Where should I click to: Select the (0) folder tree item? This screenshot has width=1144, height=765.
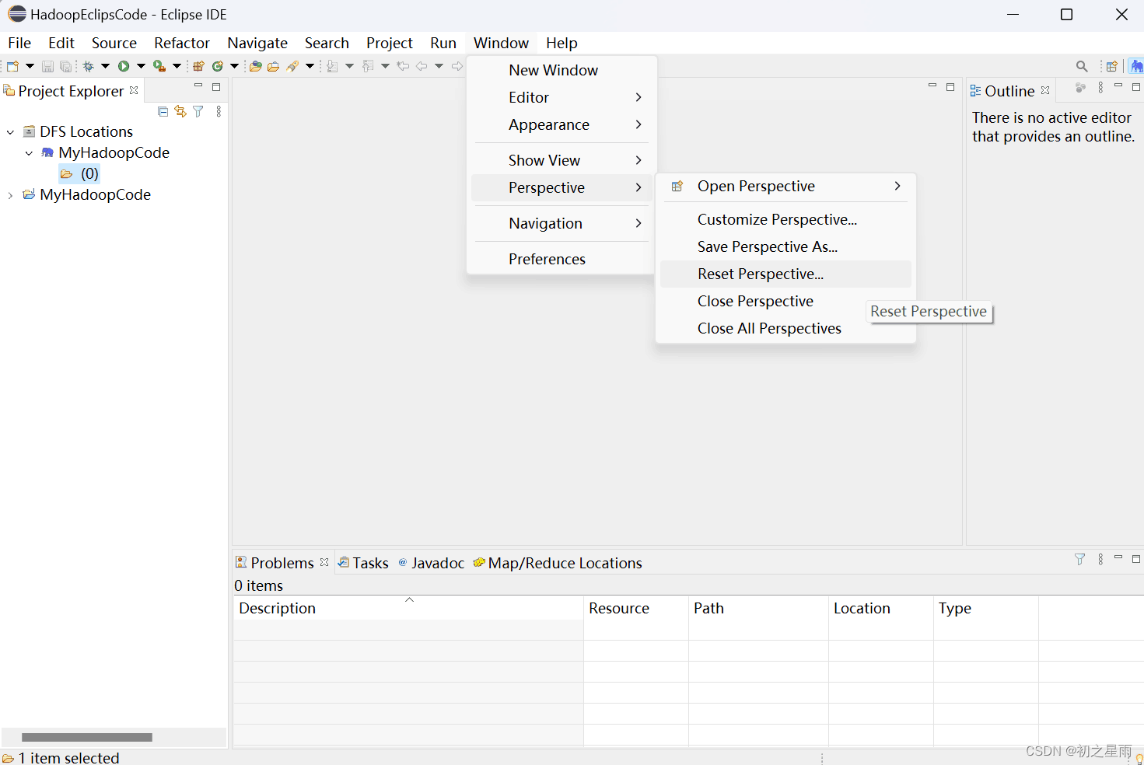(x=79, y=173)
